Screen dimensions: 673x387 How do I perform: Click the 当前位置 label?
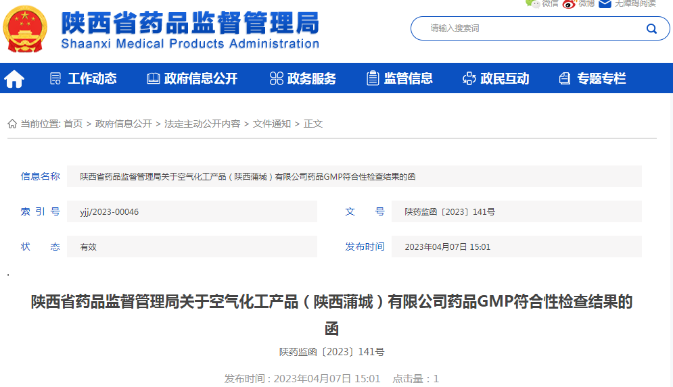(41, 124)
